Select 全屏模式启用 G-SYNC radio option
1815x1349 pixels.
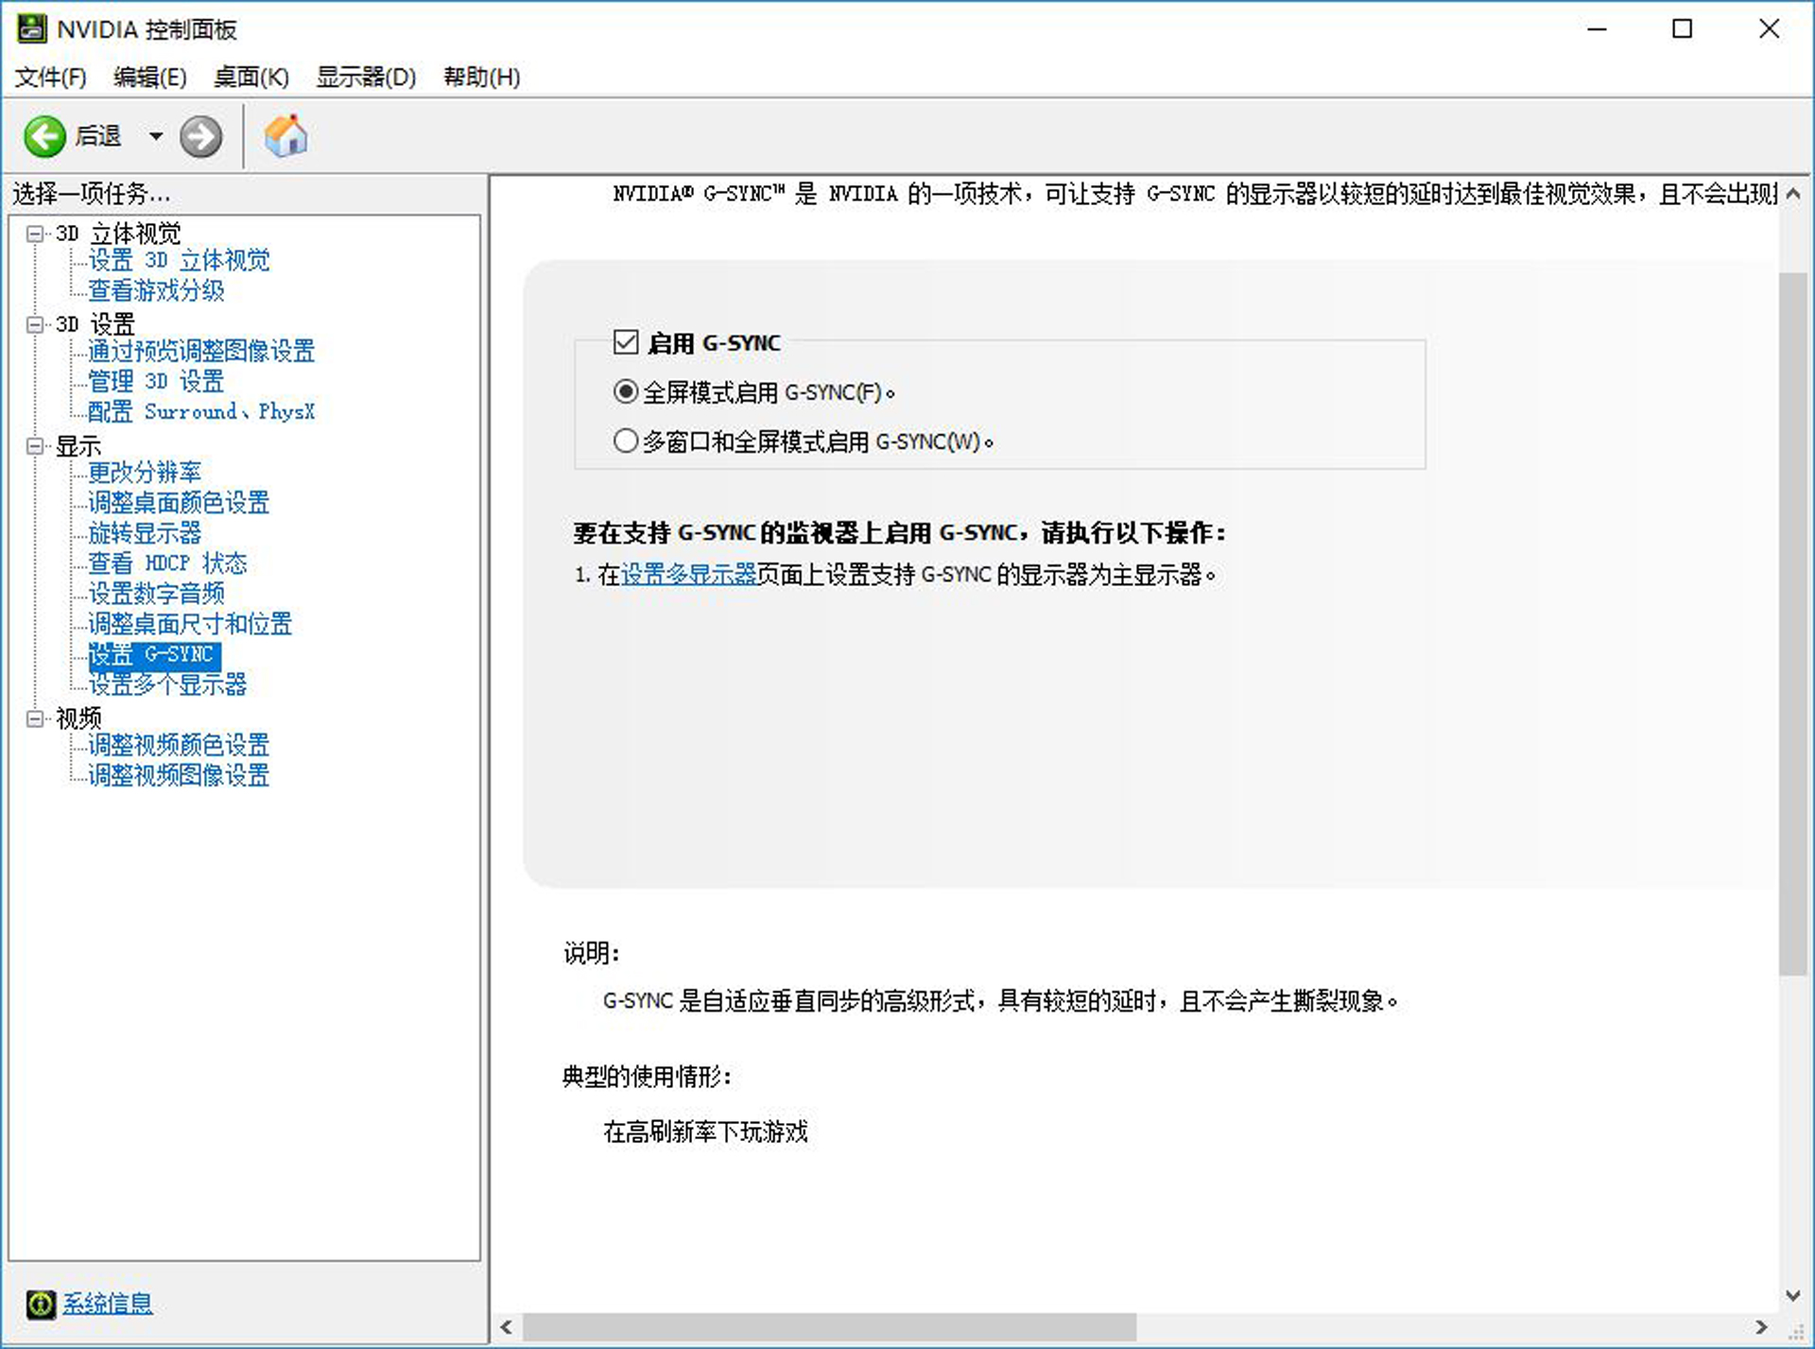click(x=626, y=390)
